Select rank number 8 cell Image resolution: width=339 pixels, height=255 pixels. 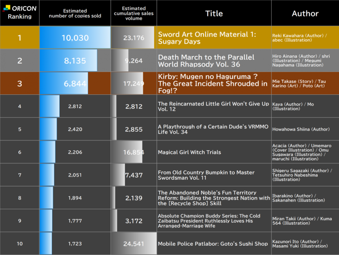(20, 198)
